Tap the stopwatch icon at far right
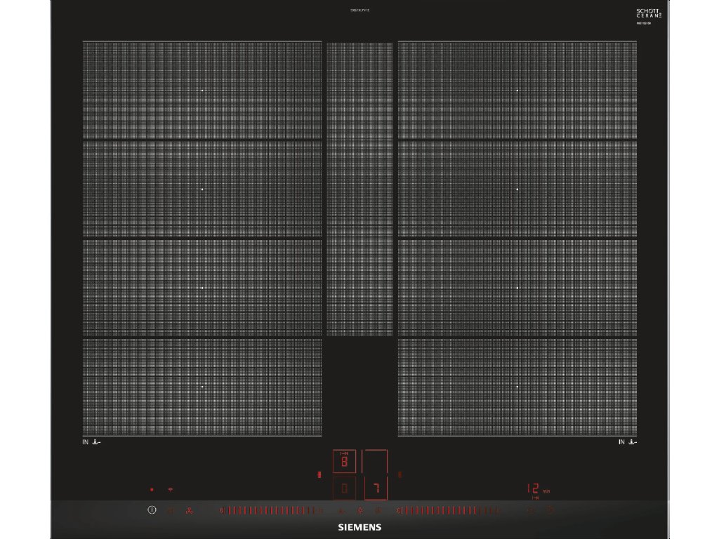Image resolution: width=719 pixels, height=539 pixels. coord(550,511)
